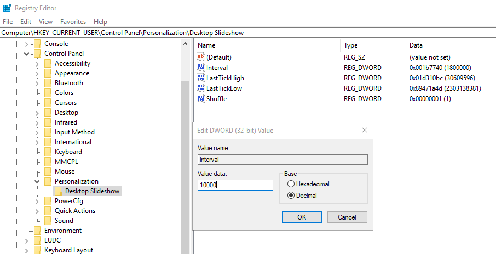Click the Interval DWORD value icon
Screen dimensions: 496x254
point(201,67)
